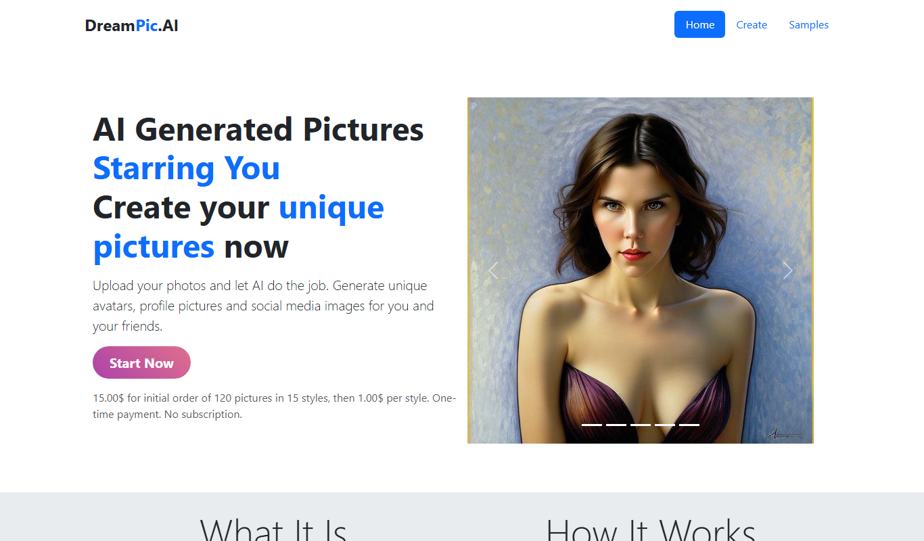Select the second carousel slide indicator
This screenshot has height=541, width=924.
[616, 425]
